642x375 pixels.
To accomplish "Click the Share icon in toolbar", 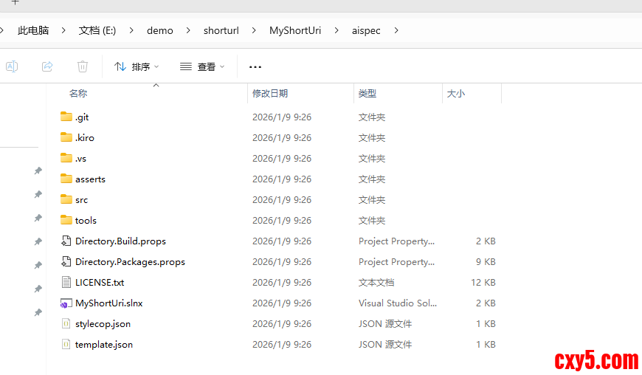I will (47, 66).
